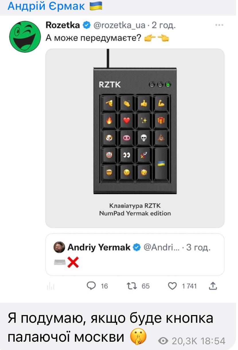Click the message view count eye icon

click(164, 341)
